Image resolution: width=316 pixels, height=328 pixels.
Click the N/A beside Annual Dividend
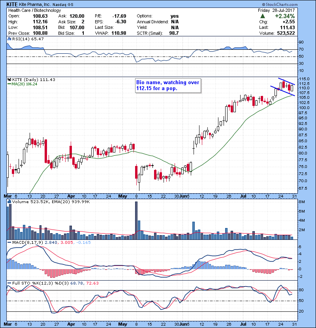point(175,22)
